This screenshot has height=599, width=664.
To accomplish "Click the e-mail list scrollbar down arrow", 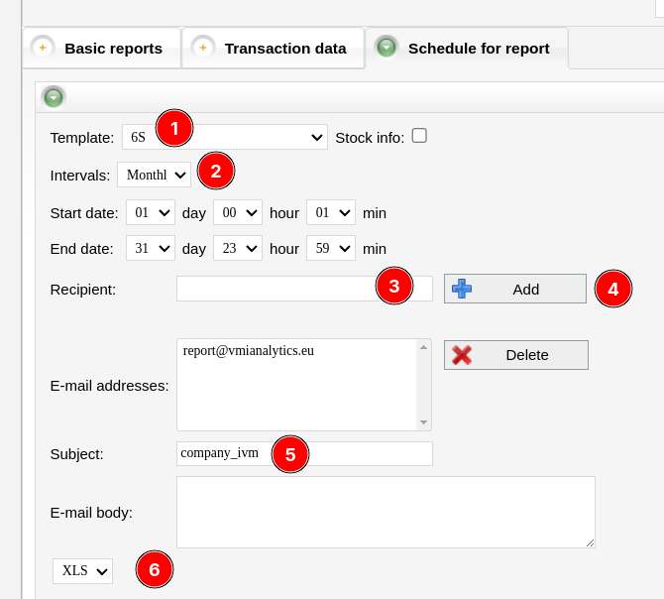I will [424, 422].
